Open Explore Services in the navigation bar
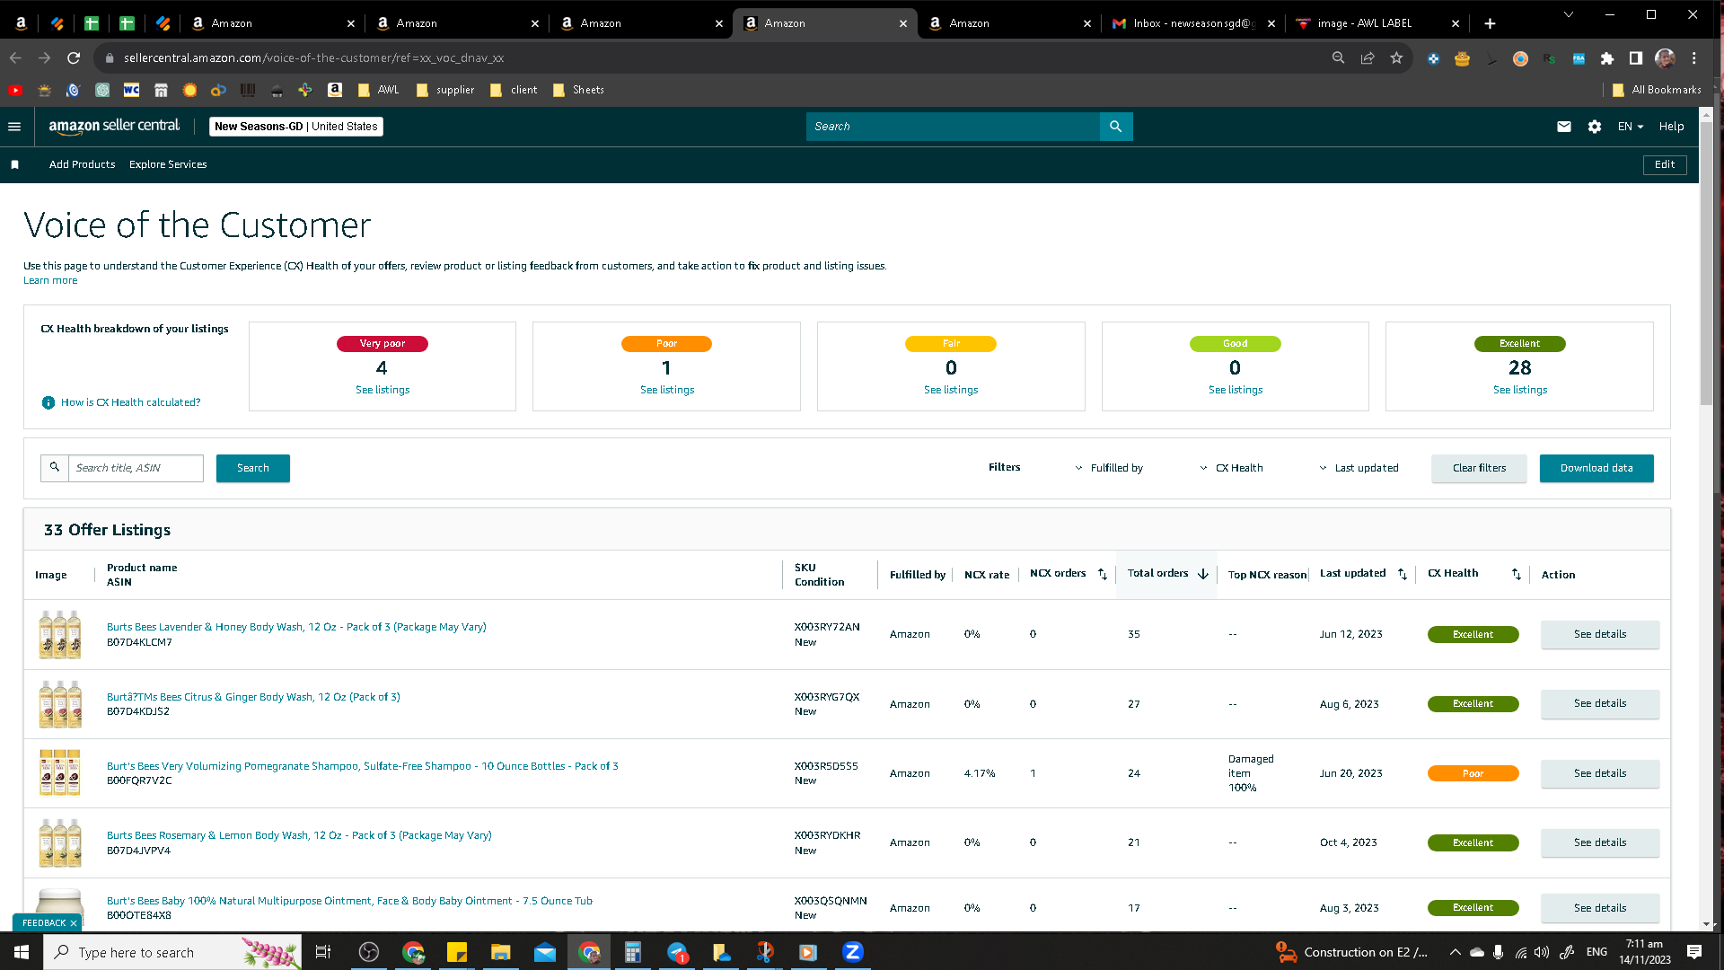Image resolution: width=1724 pixels, height=970 pixels. 168,164
